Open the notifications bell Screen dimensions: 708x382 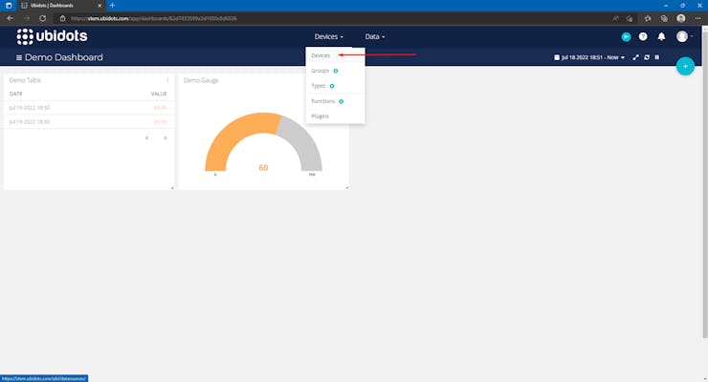click(661, 36)
